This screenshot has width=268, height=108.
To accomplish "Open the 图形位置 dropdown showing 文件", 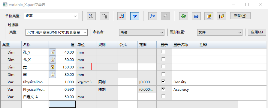I will 220,32.
